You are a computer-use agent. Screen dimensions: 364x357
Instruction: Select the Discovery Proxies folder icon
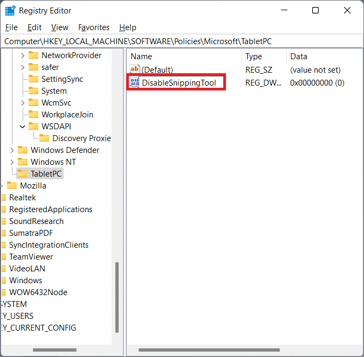(x=44, y=138)
